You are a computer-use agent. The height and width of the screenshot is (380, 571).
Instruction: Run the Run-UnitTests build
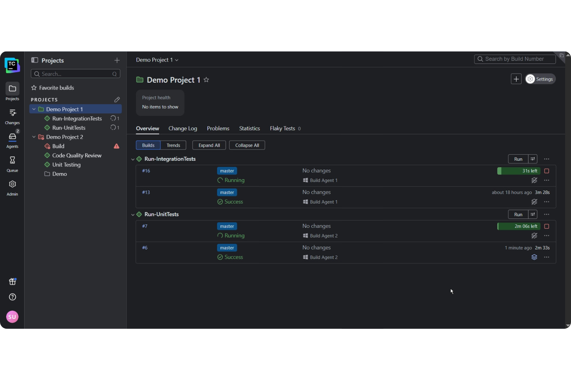point(518,214)
